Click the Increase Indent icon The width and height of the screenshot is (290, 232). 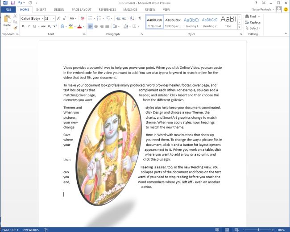pyautogui.click(x=124, y=18)
